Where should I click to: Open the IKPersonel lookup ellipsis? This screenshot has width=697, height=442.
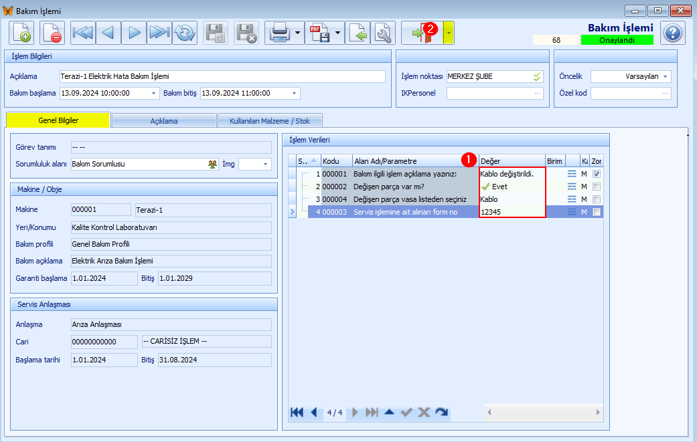pyautogui.click(x=538, y=93)
